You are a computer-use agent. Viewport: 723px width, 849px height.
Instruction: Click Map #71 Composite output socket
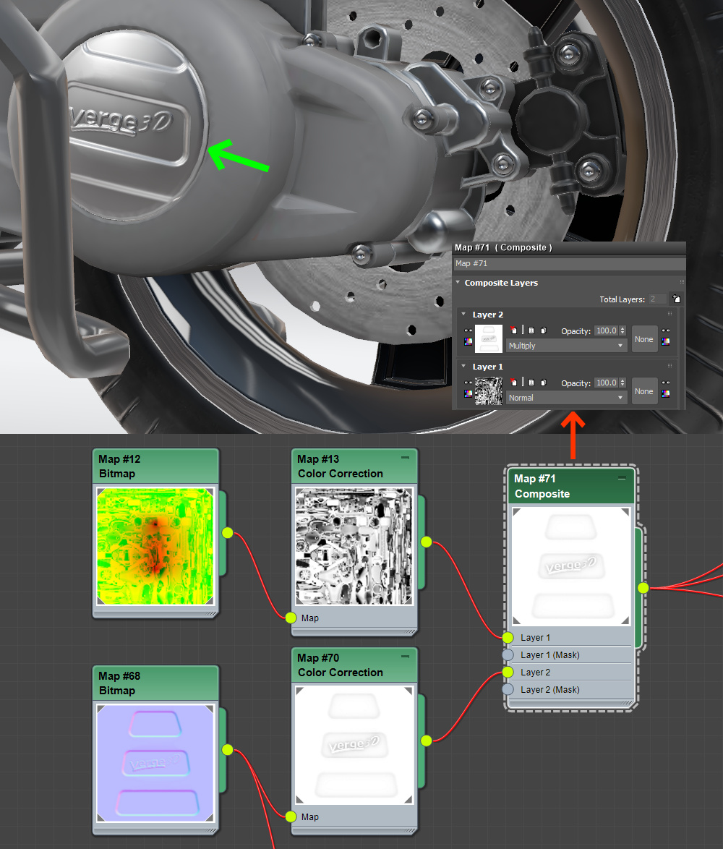coord(643,587)
